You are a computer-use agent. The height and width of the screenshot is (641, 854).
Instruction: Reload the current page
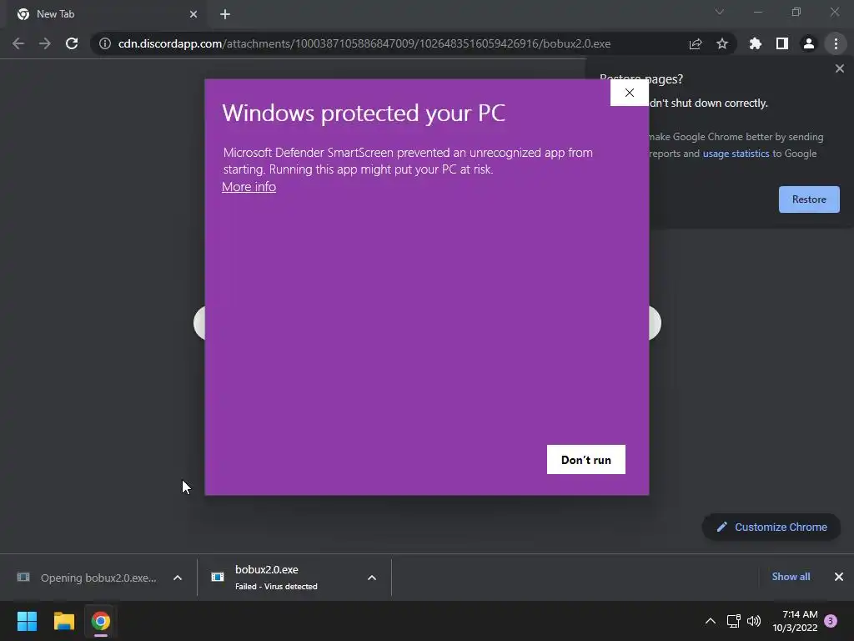pyautogui.click(x=72, y=43)
